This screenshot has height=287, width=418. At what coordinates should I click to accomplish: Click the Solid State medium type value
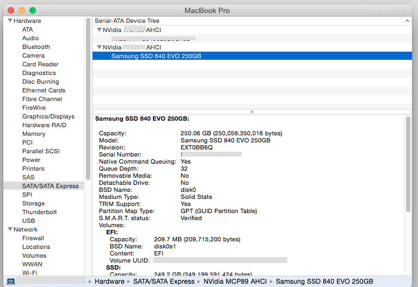point(196,197)
